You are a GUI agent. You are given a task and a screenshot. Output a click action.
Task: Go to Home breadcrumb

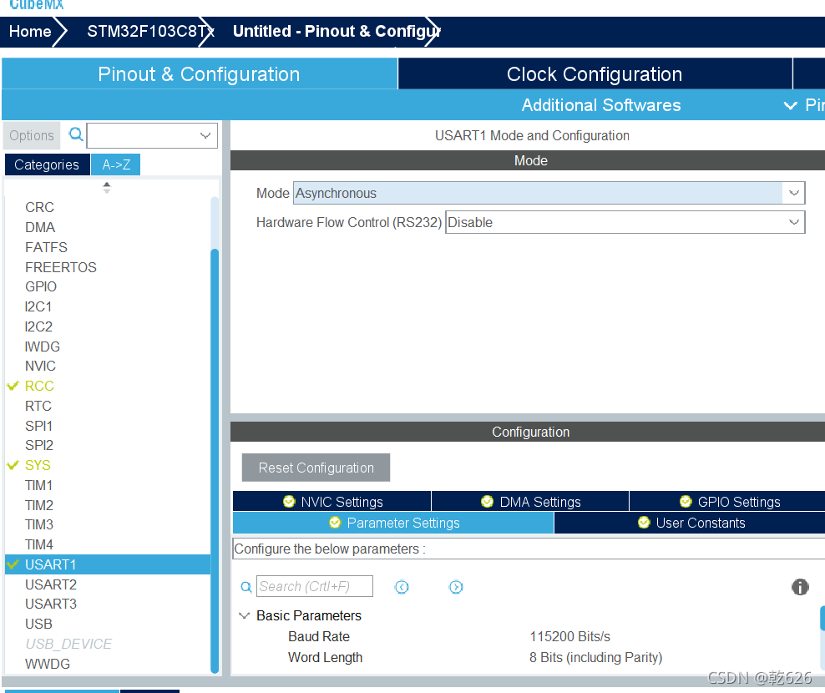point(30,32)
